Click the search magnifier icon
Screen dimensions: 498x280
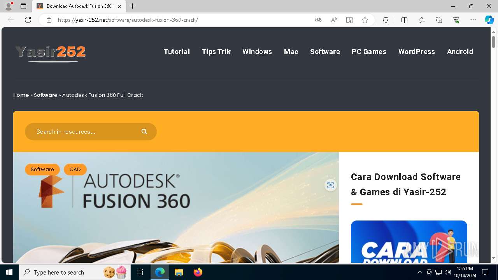144,132
